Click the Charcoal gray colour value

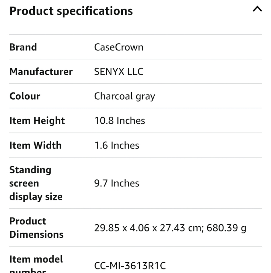[x=125, y=96]
